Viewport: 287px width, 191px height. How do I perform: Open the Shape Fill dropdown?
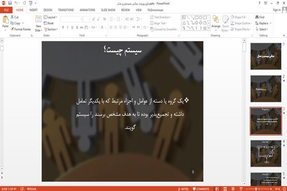pos(239,17)
